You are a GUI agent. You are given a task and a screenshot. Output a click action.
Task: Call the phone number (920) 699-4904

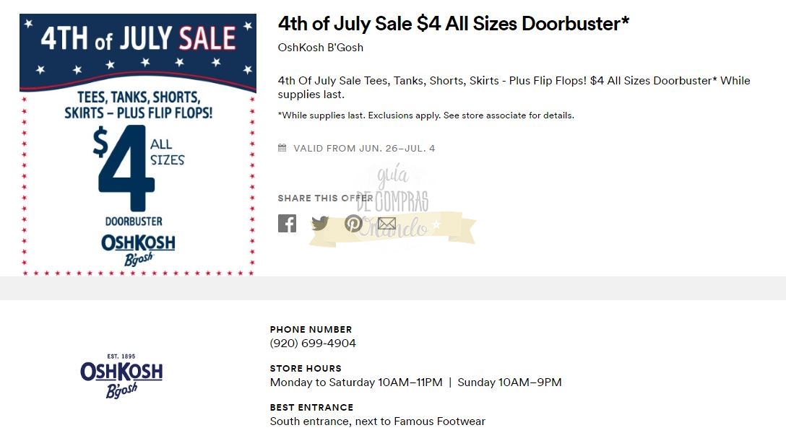313,344
